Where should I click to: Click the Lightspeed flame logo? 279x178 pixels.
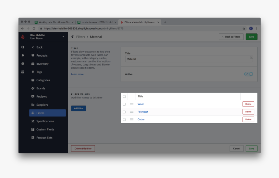pos(23,37)
